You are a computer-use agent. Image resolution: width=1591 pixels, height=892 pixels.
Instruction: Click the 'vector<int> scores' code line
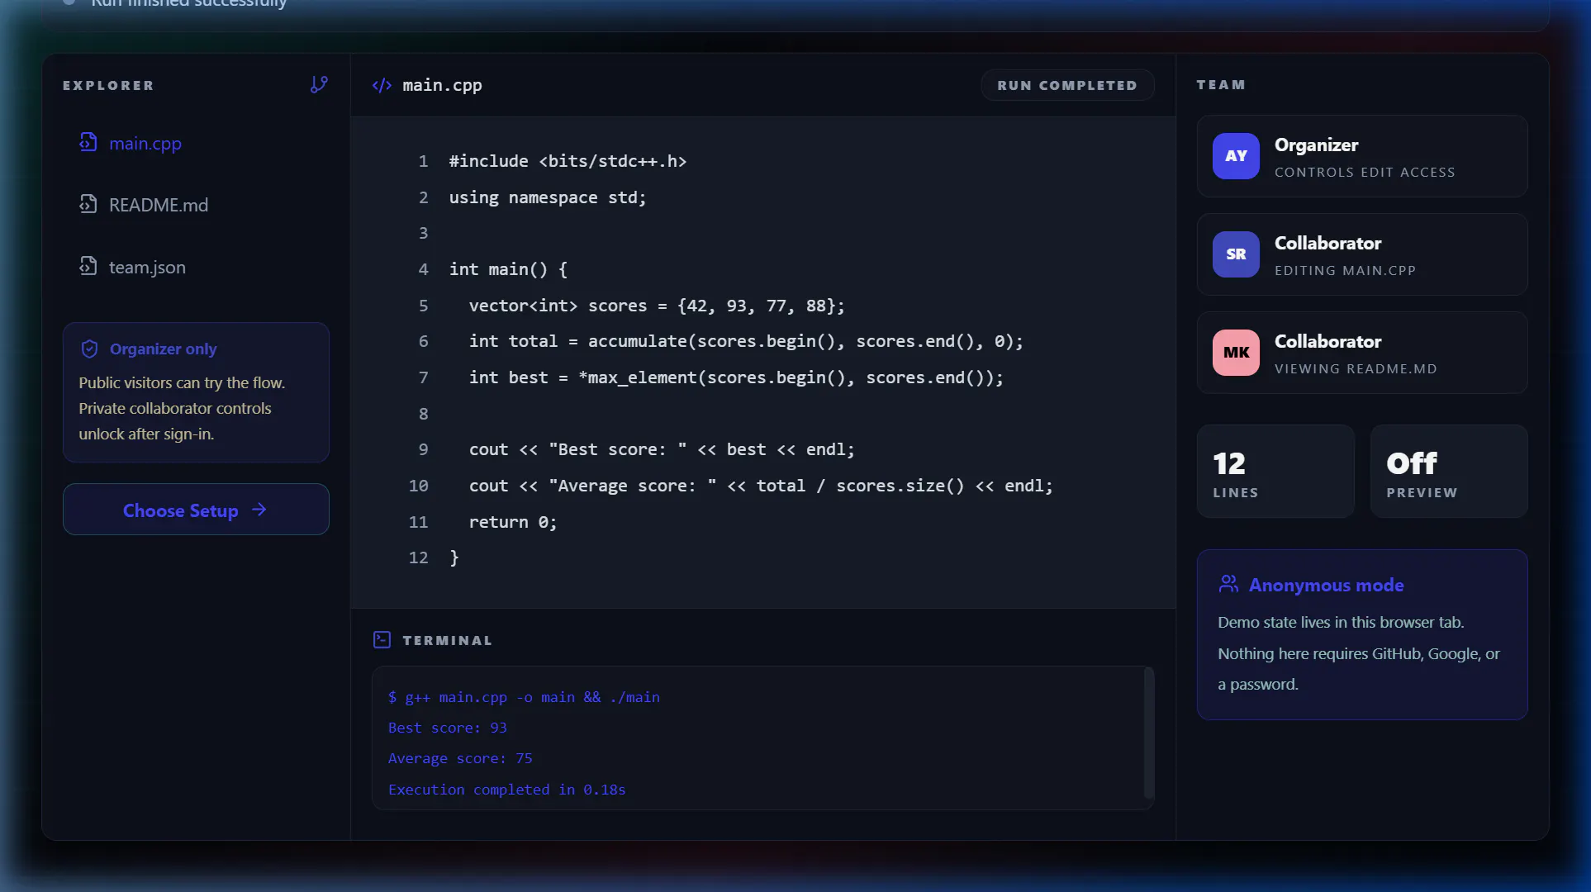[x=657, y=306]
